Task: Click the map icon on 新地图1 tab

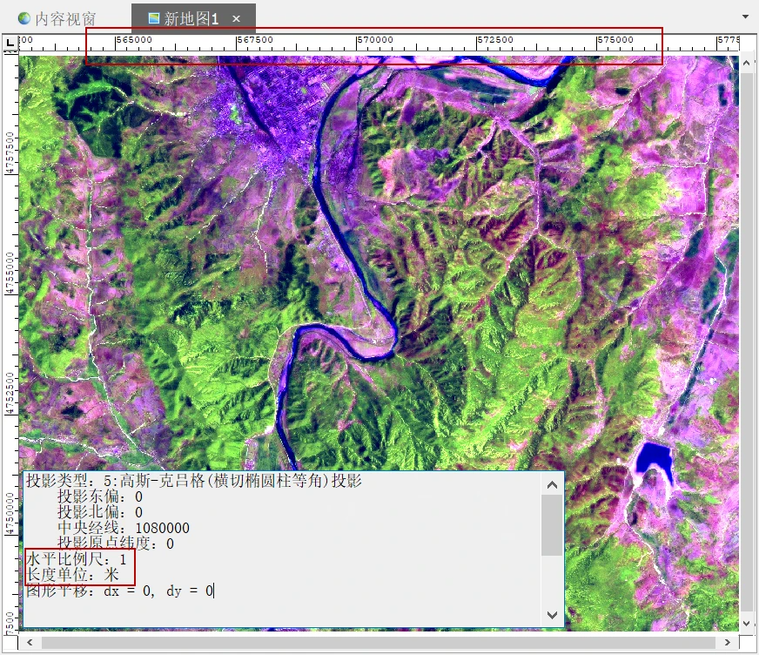Action: pos(154,18)
